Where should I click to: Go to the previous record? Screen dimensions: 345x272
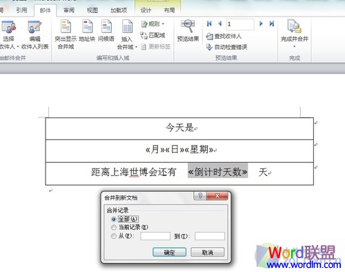tap(220, 23)
